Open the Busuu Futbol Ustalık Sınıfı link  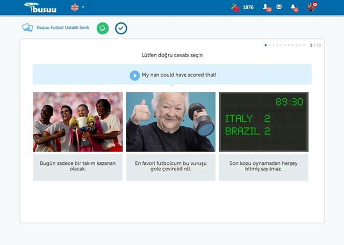tap(63, 27)
